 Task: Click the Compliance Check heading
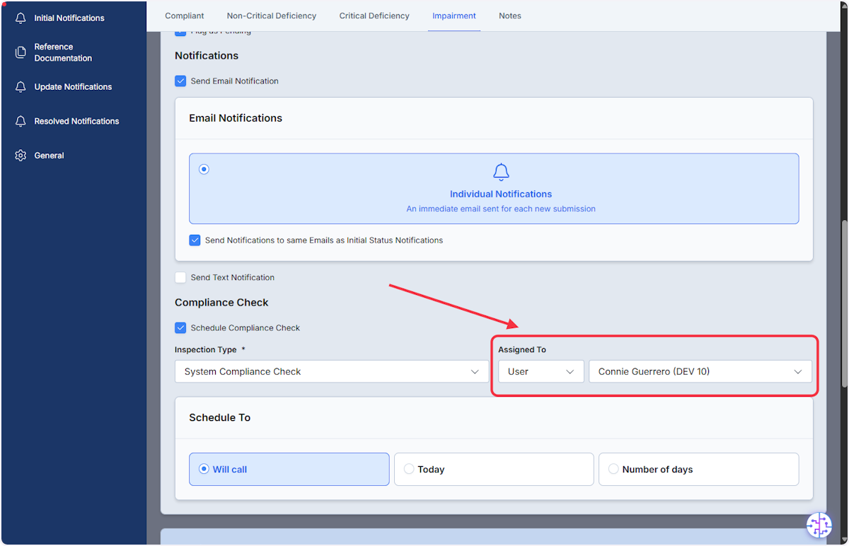221,303
